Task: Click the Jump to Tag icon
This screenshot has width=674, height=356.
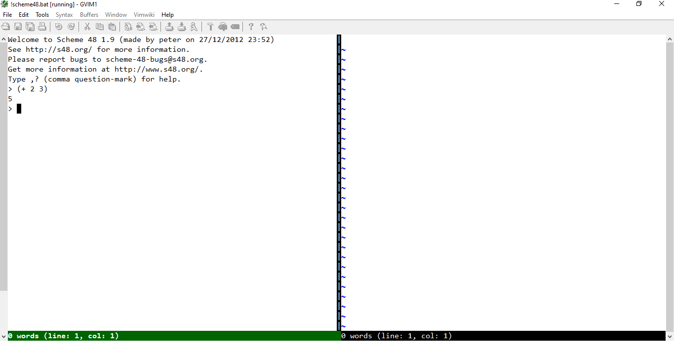Action: coord(235,27)
